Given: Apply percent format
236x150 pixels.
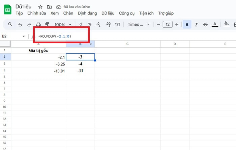Looking at the screenshot, I should (90, 24).
